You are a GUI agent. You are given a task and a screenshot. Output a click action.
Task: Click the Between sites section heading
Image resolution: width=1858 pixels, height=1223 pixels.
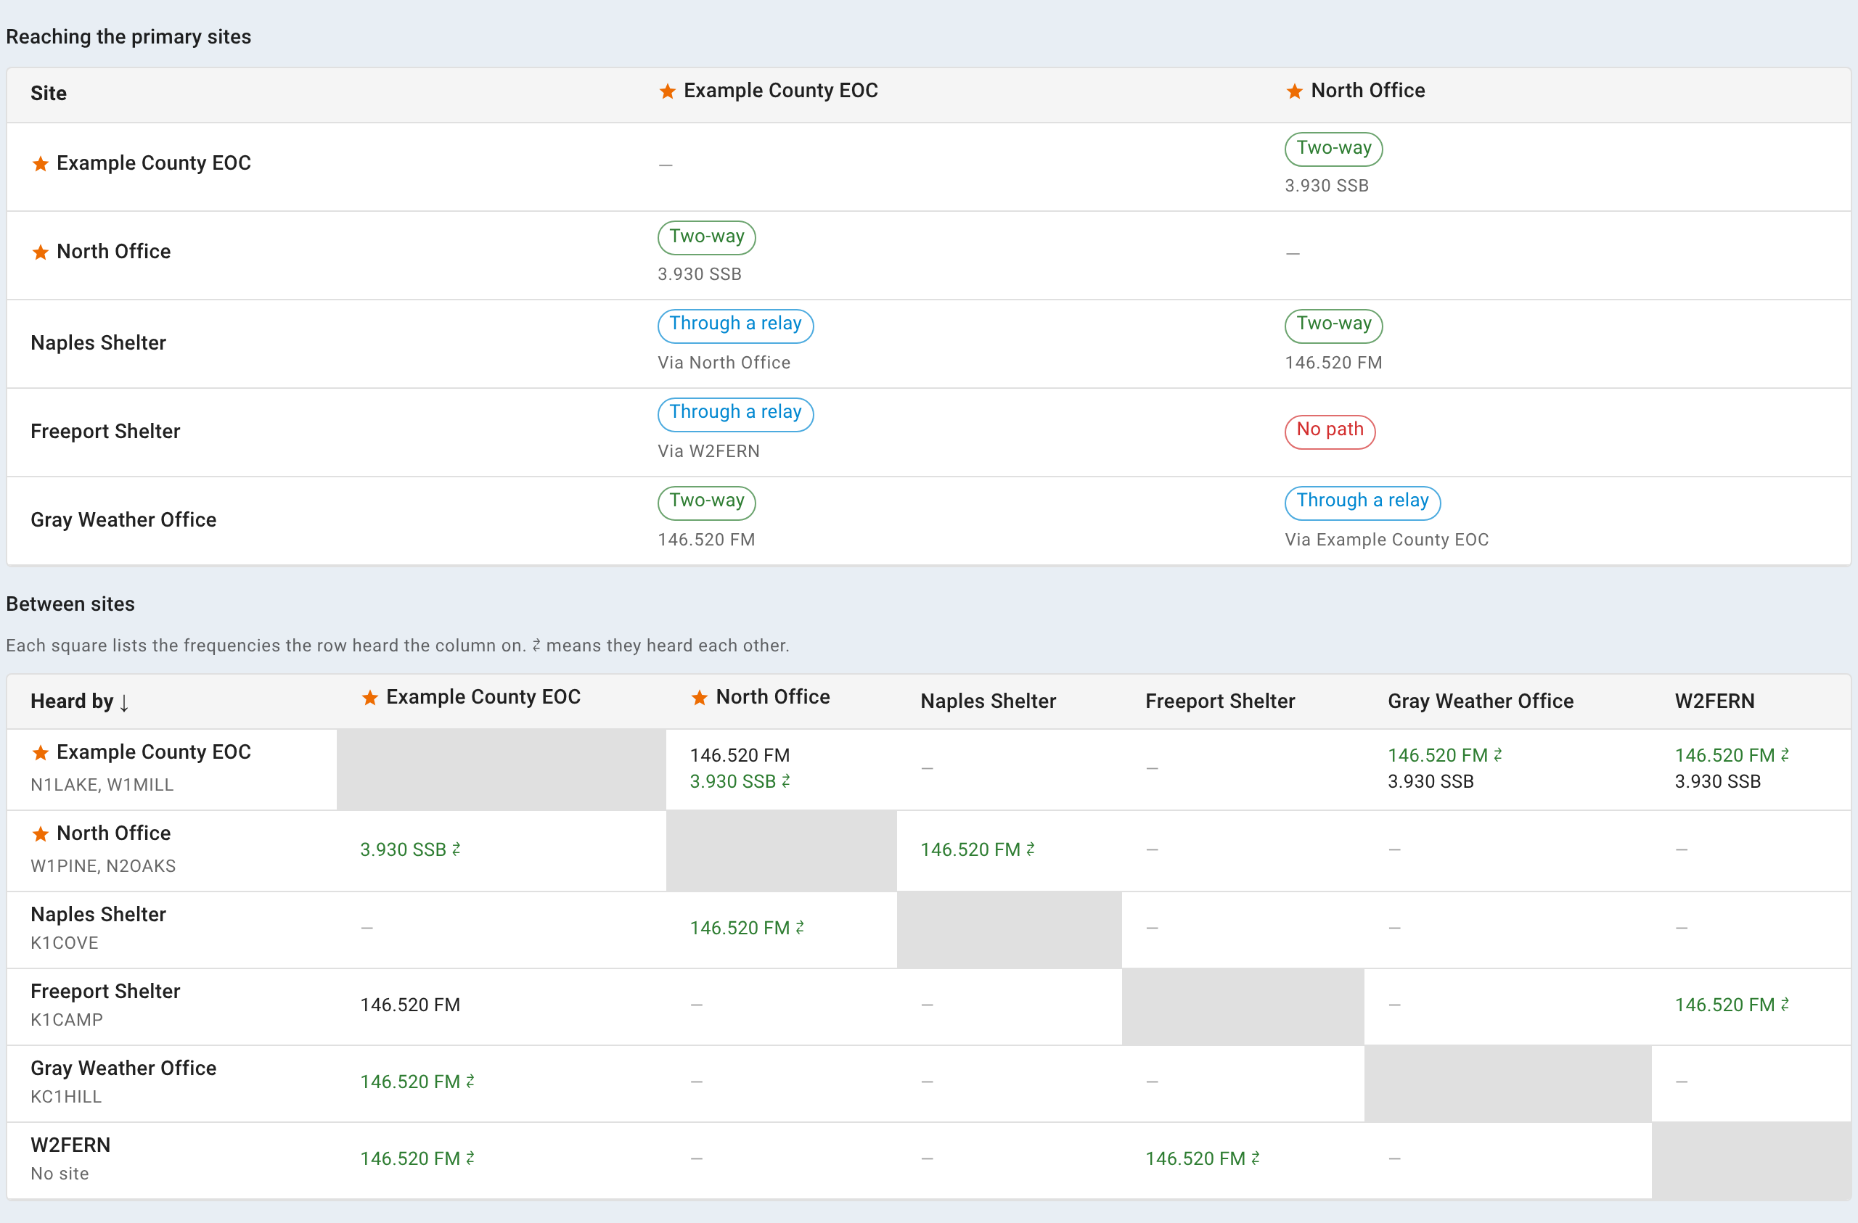(70, 604)
